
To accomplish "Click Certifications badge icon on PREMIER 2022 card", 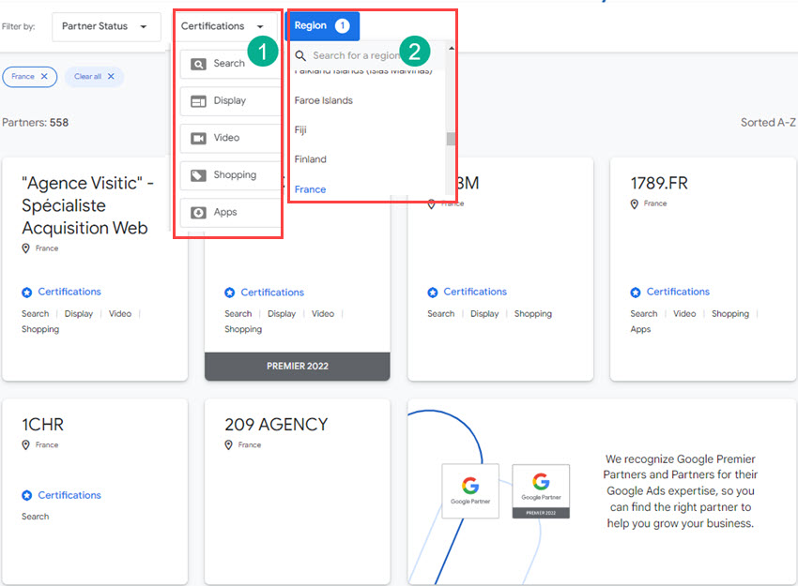I will [229, 293].
